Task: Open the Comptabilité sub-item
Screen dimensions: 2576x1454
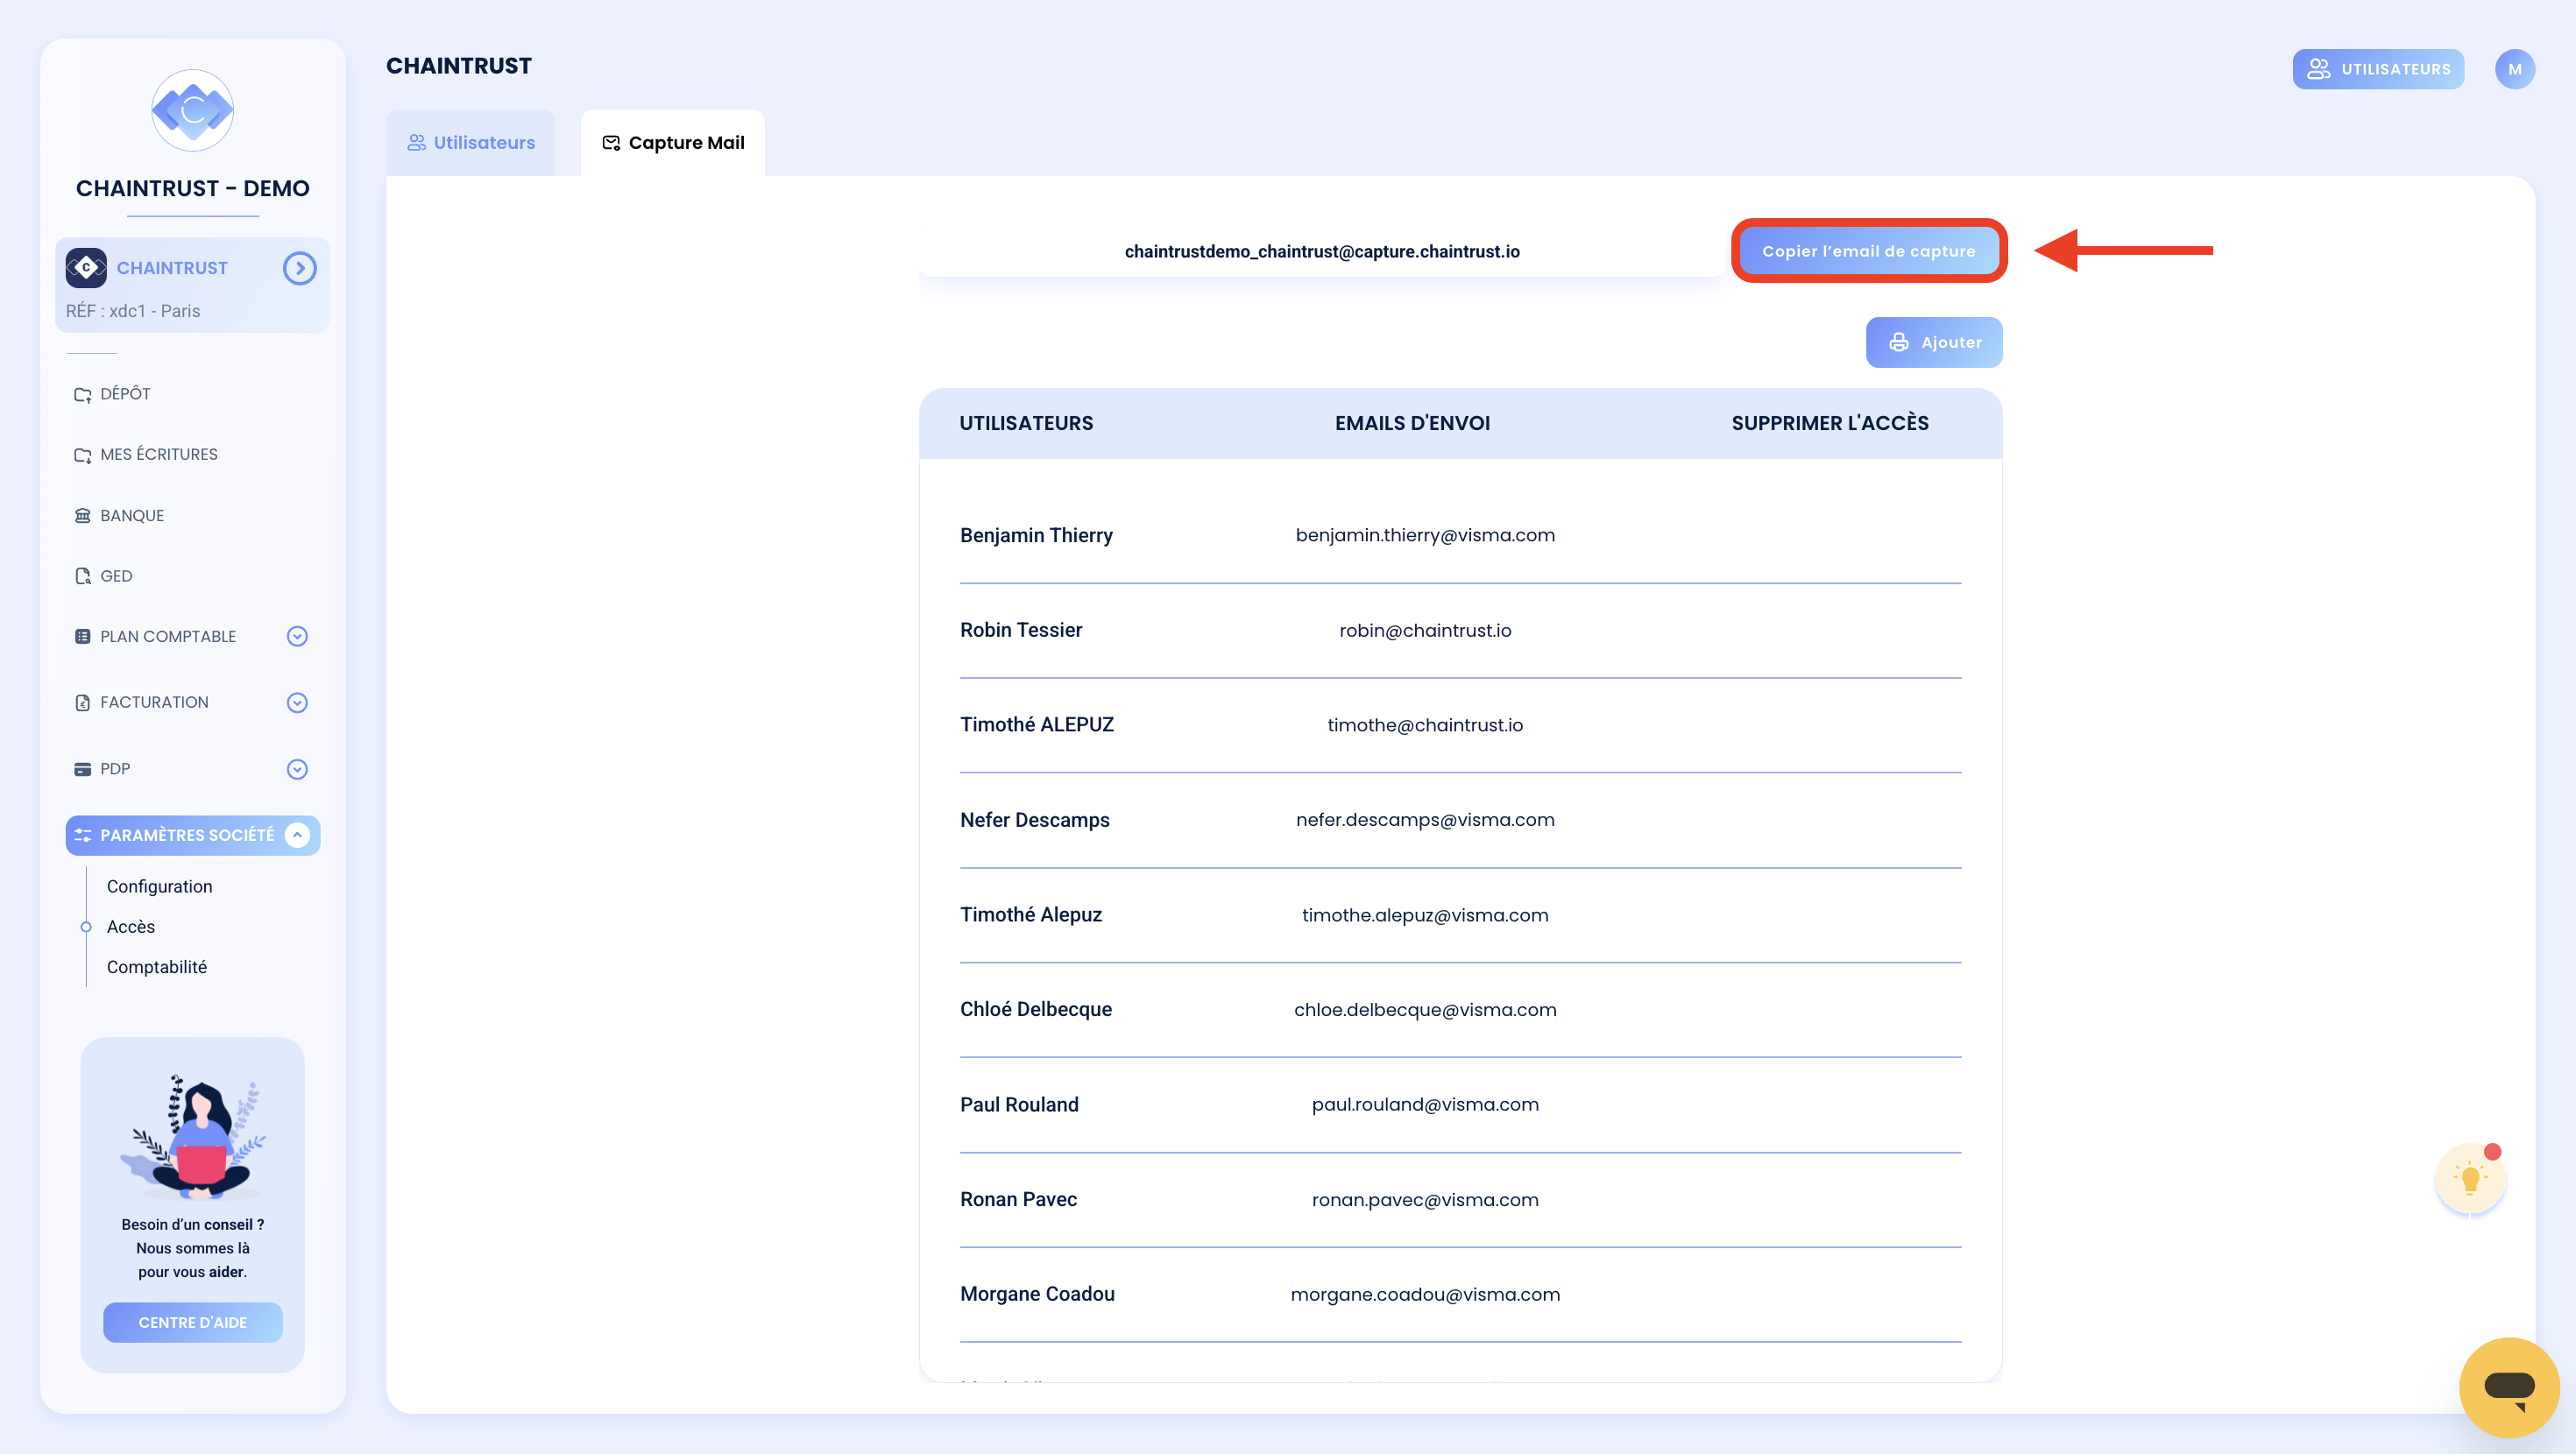Action: (x=157, y=967)
